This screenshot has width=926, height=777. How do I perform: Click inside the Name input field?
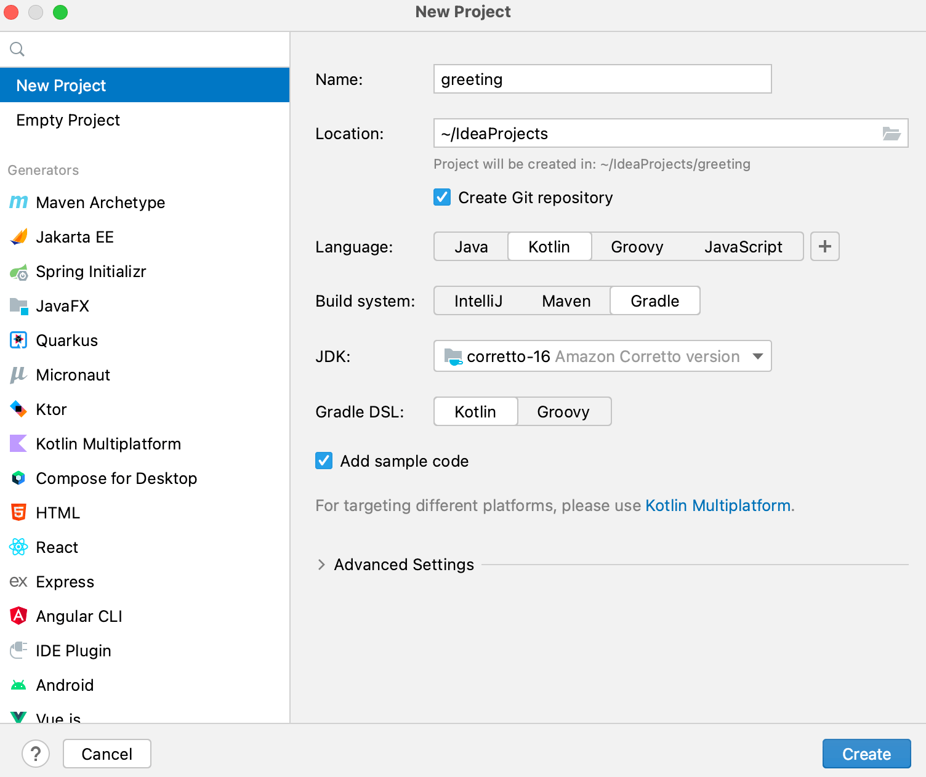602,79
